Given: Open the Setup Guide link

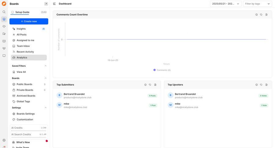Looking at the screenshot, I should (22, 12).
